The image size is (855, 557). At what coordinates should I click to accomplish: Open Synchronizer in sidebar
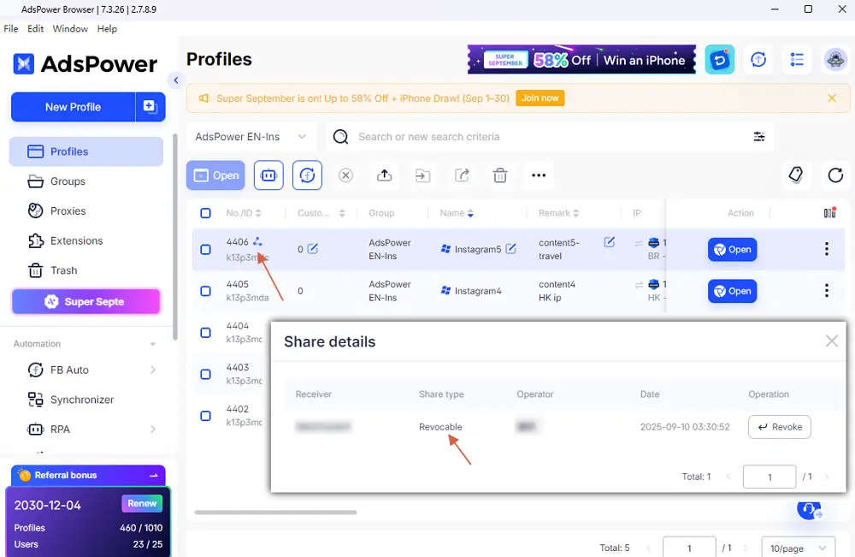coord(86,400)
